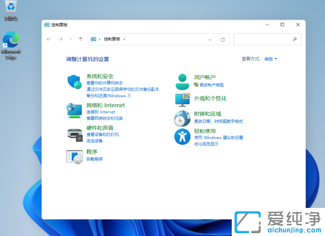Click 卸载程序 link
Screen dimensions: 325x236
click(x=95, y=159)
